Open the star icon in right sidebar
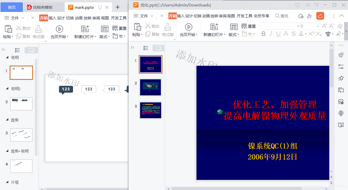The width and height of the screenshot is (348, 190). click(341, 78)
